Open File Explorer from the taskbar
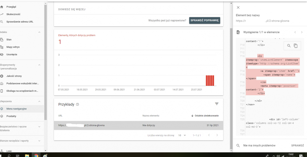This screenshot has height=157, width=307. [x=27, y=156]
